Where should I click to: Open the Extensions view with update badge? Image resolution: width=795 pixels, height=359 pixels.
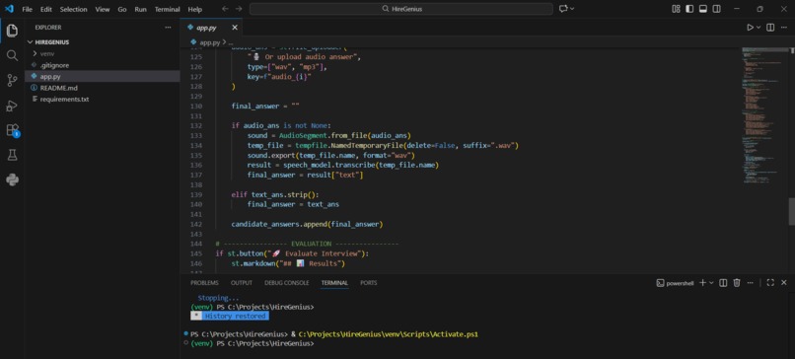[12, 130]
